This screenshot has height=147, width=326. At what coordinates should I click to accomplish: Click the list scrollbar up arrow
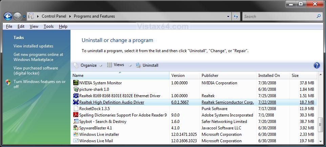tap(320, 75)
